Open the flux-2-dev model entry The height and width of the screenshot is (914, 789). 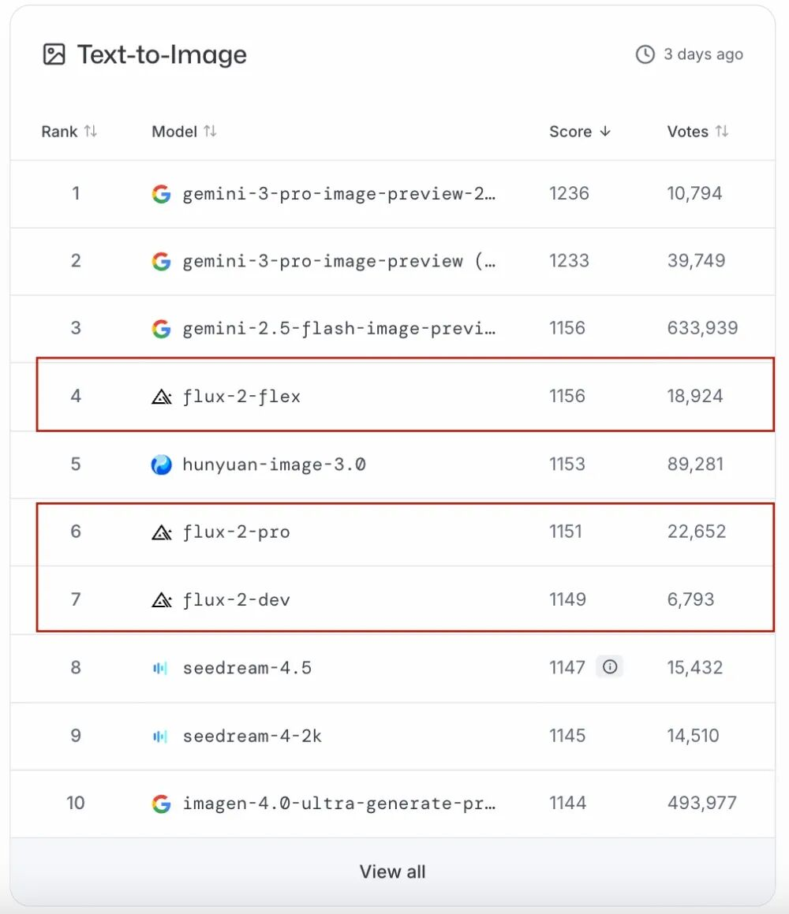[236, 600]
